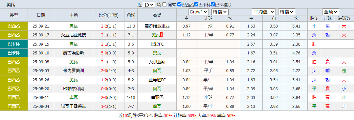This screenshot has width=354, height=120.
Task: Open the recent matches count dropdown
Action: click(x=149, y=5)
